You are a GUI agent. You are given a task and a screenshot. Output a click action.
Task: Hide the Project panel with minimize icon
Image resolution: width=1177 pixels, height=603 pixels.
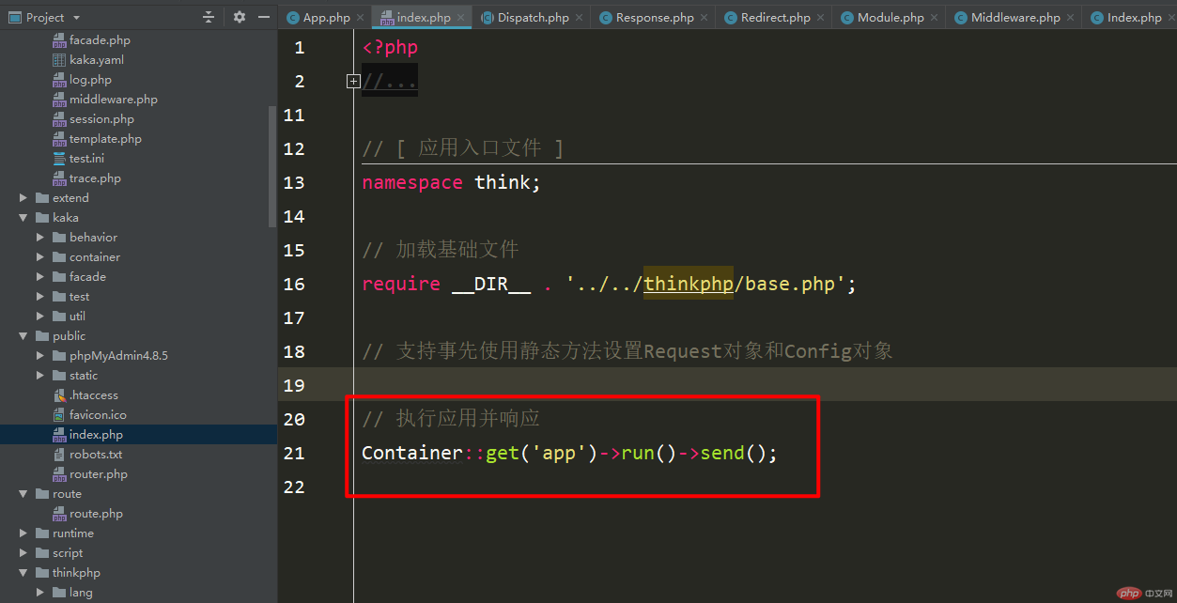(x=264, y=17)
